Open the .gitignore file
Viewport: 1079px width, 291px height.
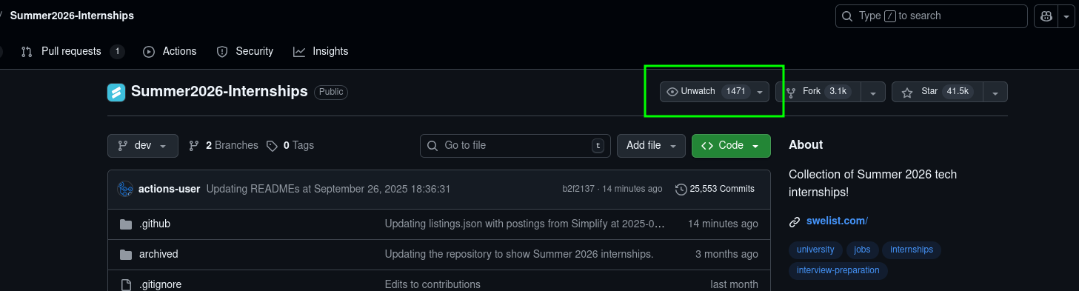coord(160,284)
